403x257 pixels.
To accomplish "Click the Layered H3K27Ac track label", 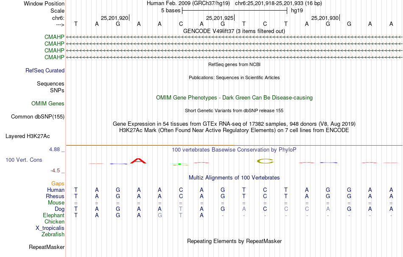I will point(28,136).
